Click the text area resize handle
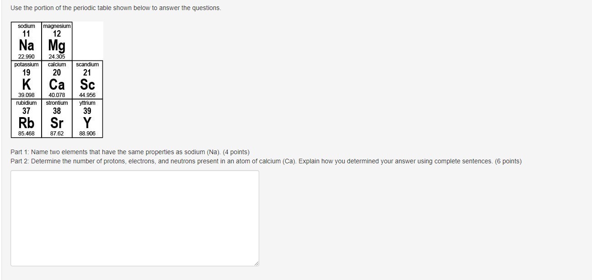 click(x=256, y=263)
